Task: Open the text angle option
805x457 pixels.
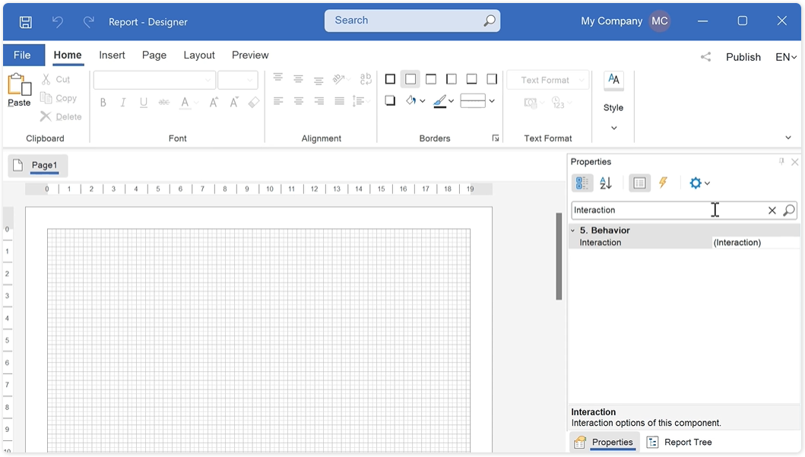Action: pos(341,79)
